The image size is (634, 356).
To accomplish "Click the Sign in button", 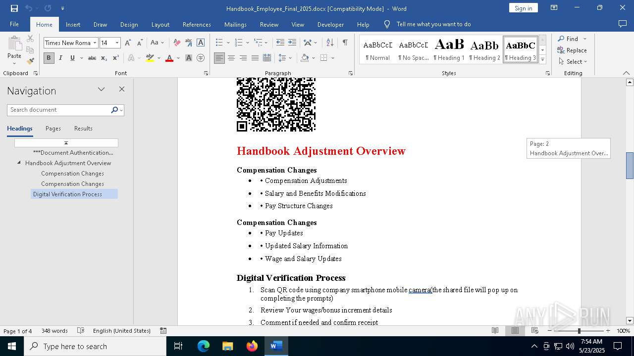I will coord(523,8).
